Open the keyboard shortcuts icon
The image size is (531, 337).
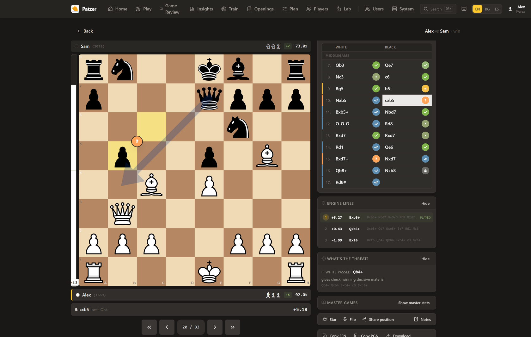[464, 9]
